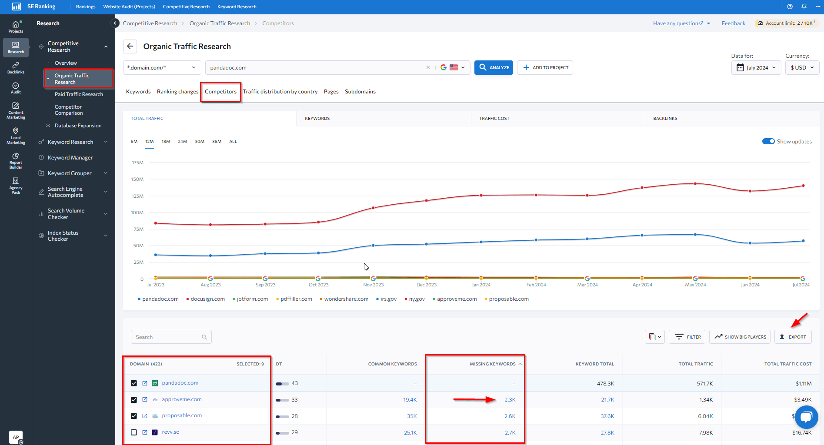824x445 pixels.
Task: Click the Analyze button
Action: coord(494,67)
